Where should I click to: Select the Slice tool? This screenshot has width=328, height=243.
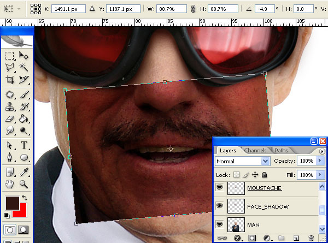click(x=24, y=80)
